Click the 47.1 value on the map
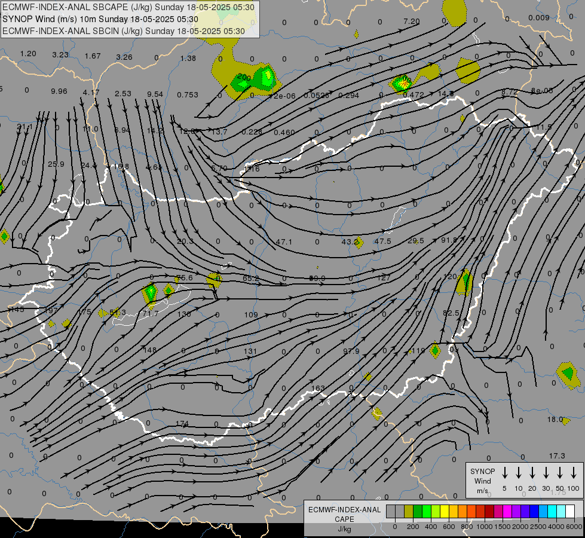Image resolution: width=585 pixels, height=538 pixels. pos(284,242)
